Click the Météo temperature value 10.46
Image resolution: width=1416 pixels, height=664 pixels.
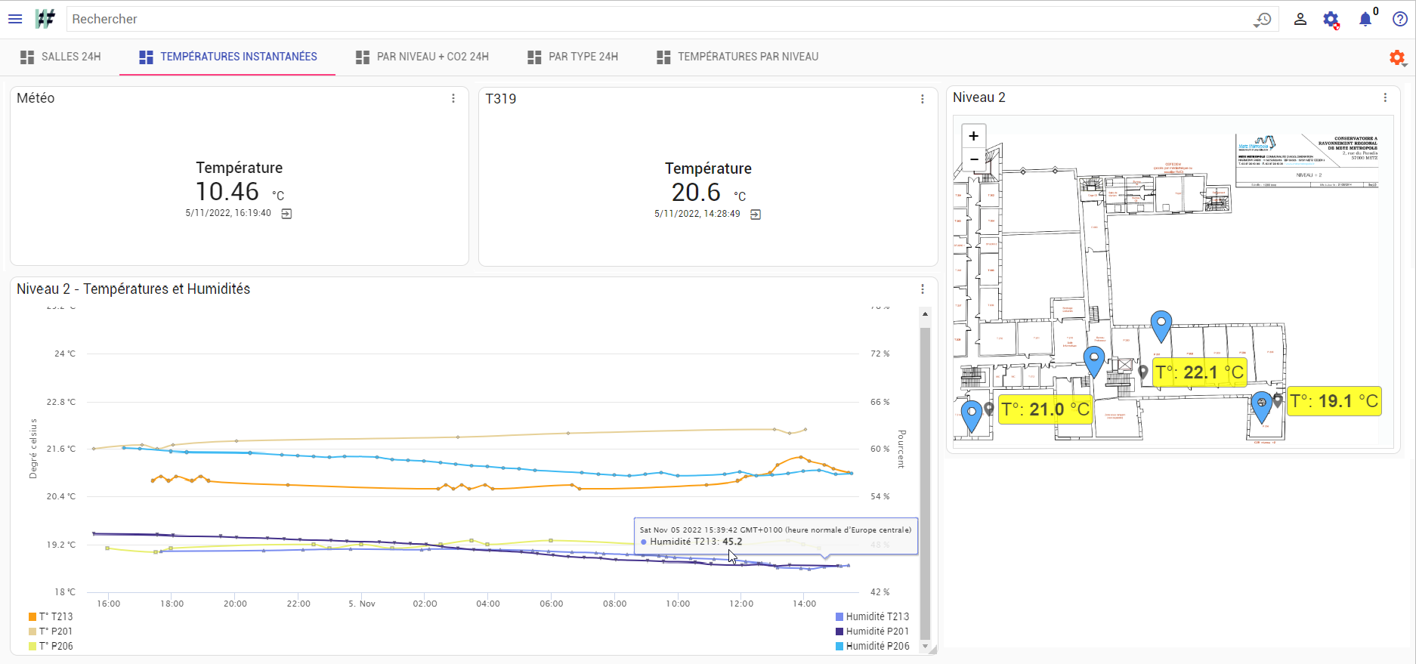click(x=227, y=192)
